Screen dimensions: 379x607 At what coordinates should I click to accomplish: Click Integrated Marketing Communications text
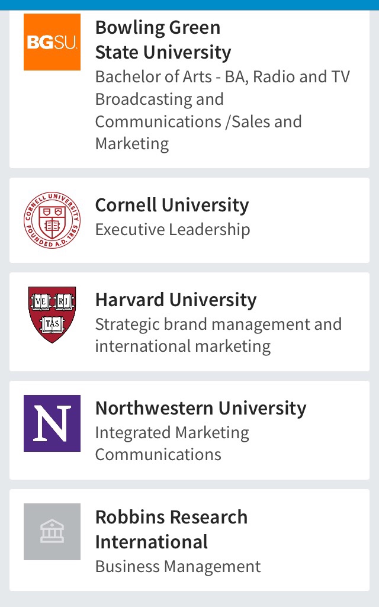tap(172, 444)
